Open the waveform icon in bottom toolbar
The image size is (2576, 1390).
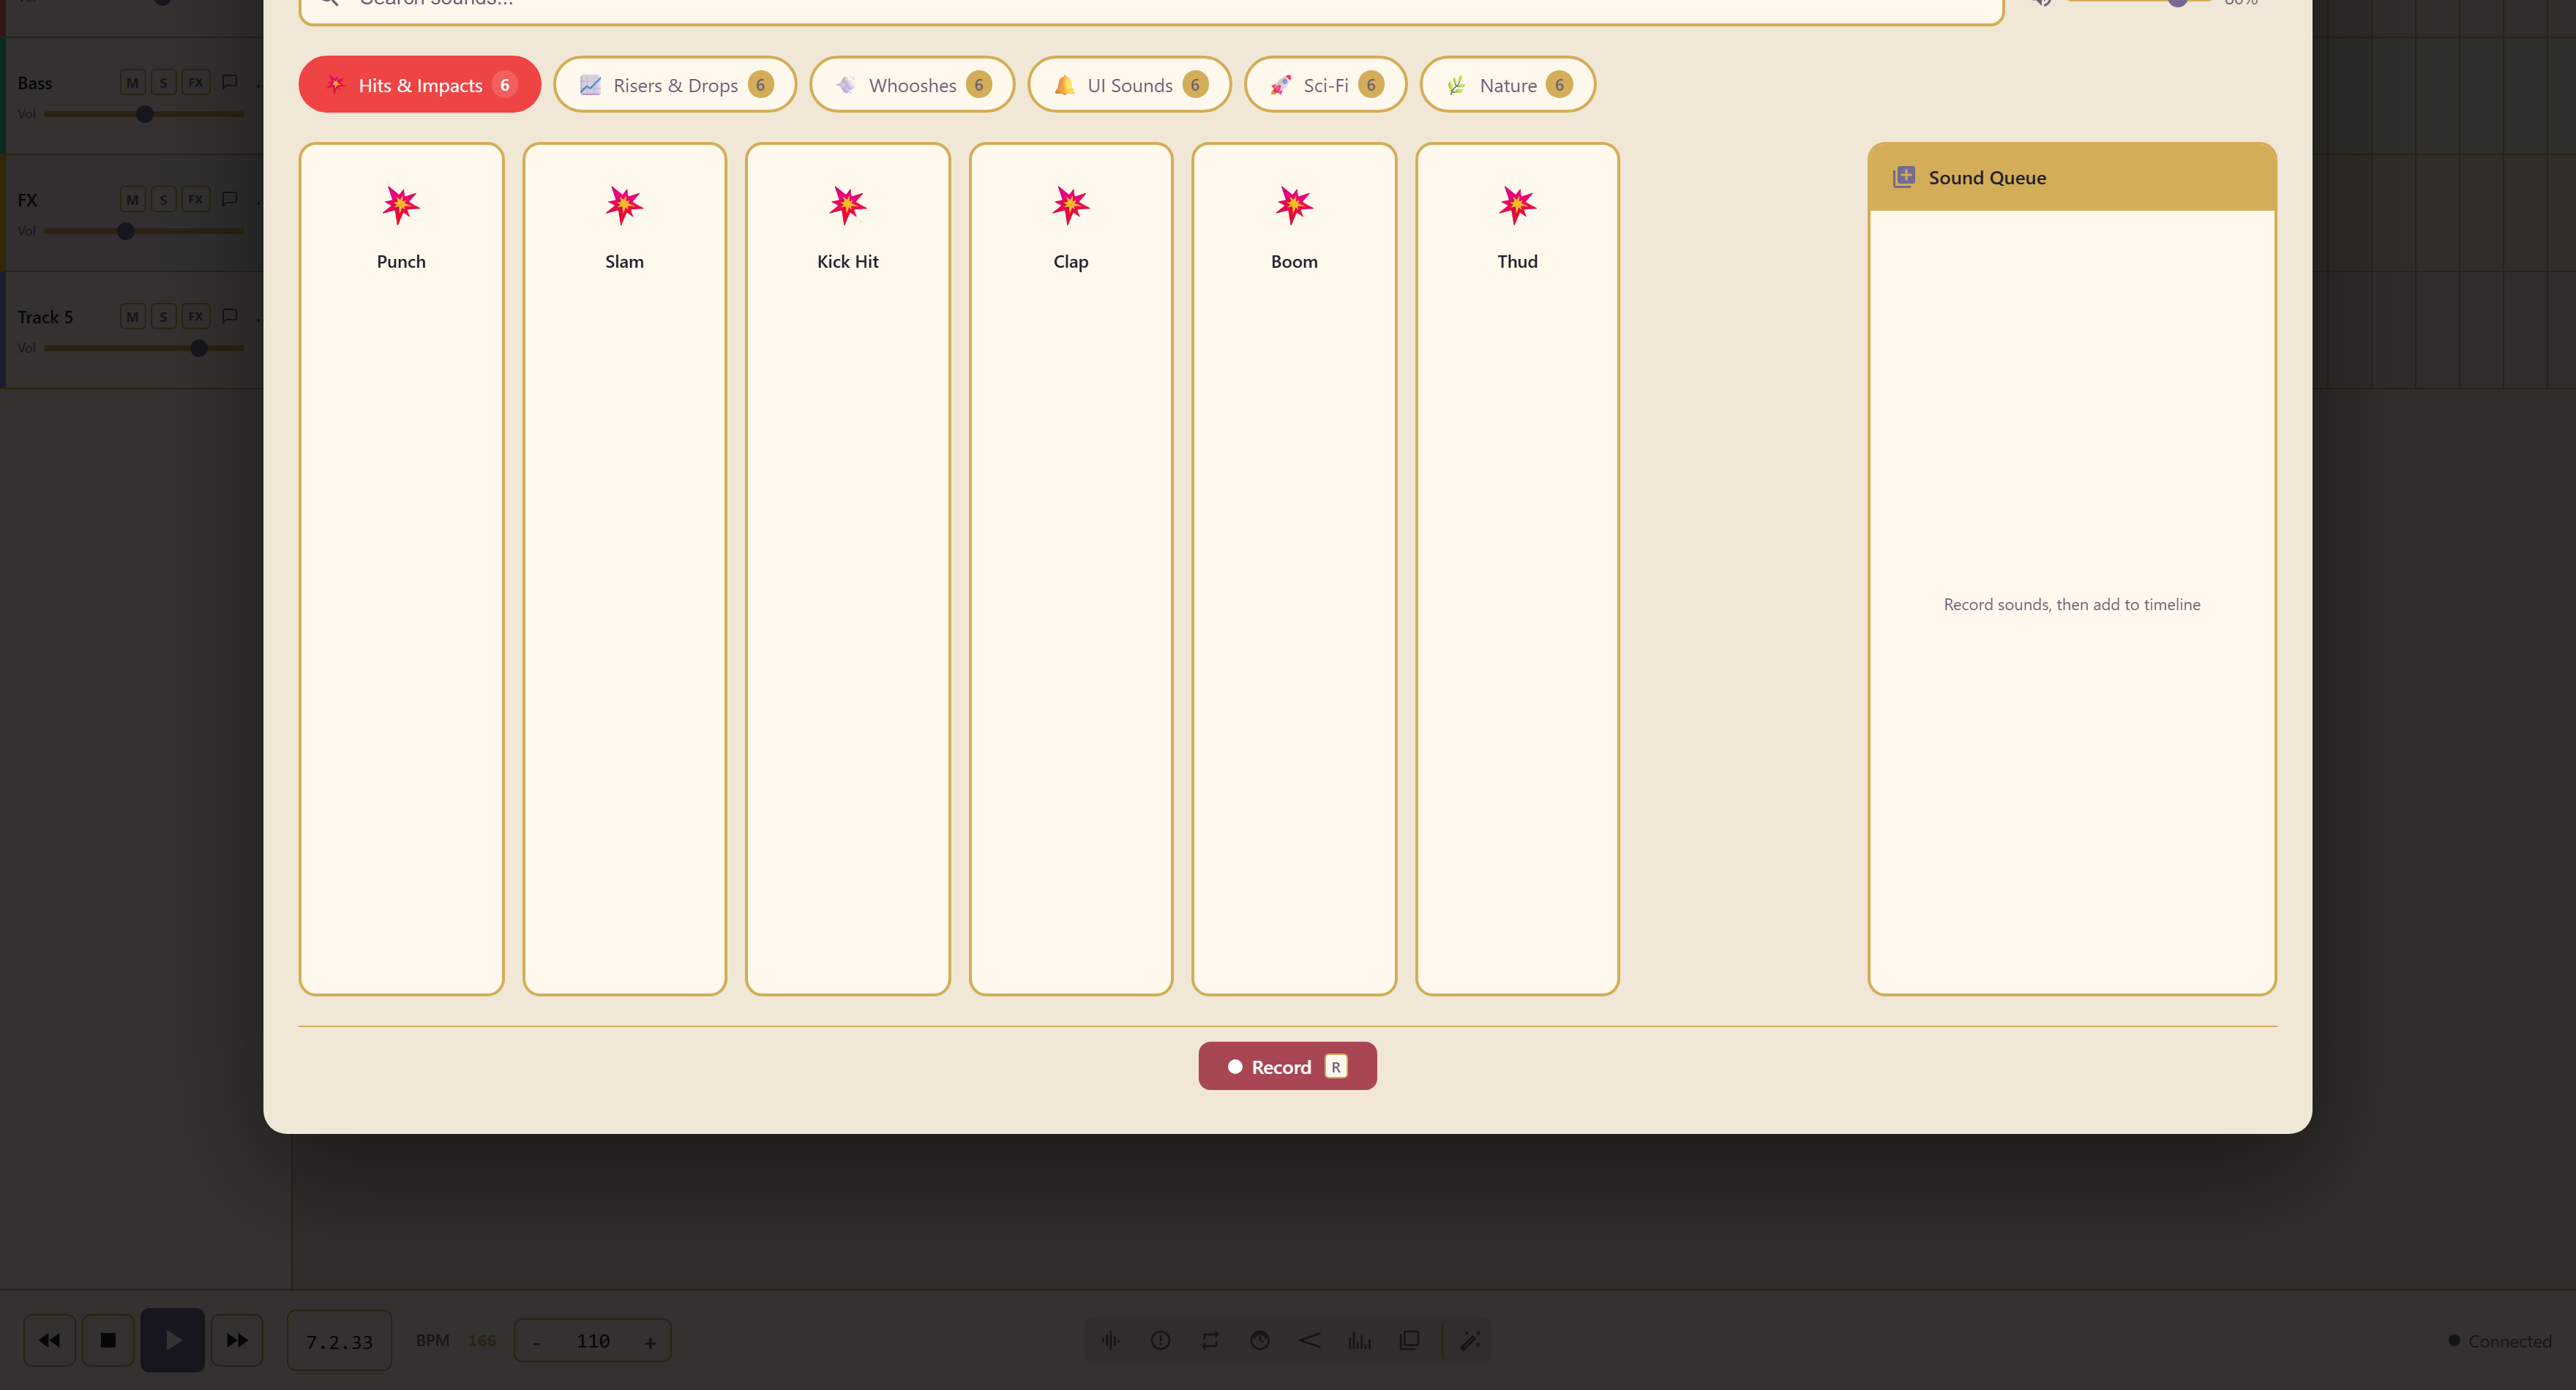pyautogui.click(x=1110, y=1340)
